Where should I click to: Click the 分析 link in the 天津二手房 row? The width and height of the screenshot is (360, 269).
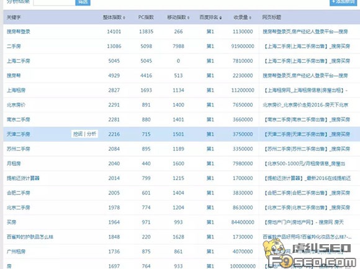91,134
